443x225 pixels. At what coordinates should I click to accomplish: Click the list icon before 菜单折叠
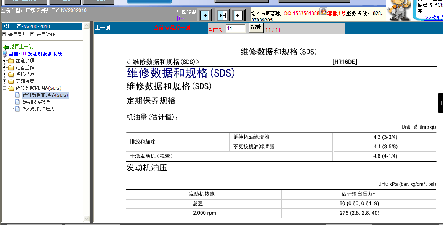click(x=32, y=34)
